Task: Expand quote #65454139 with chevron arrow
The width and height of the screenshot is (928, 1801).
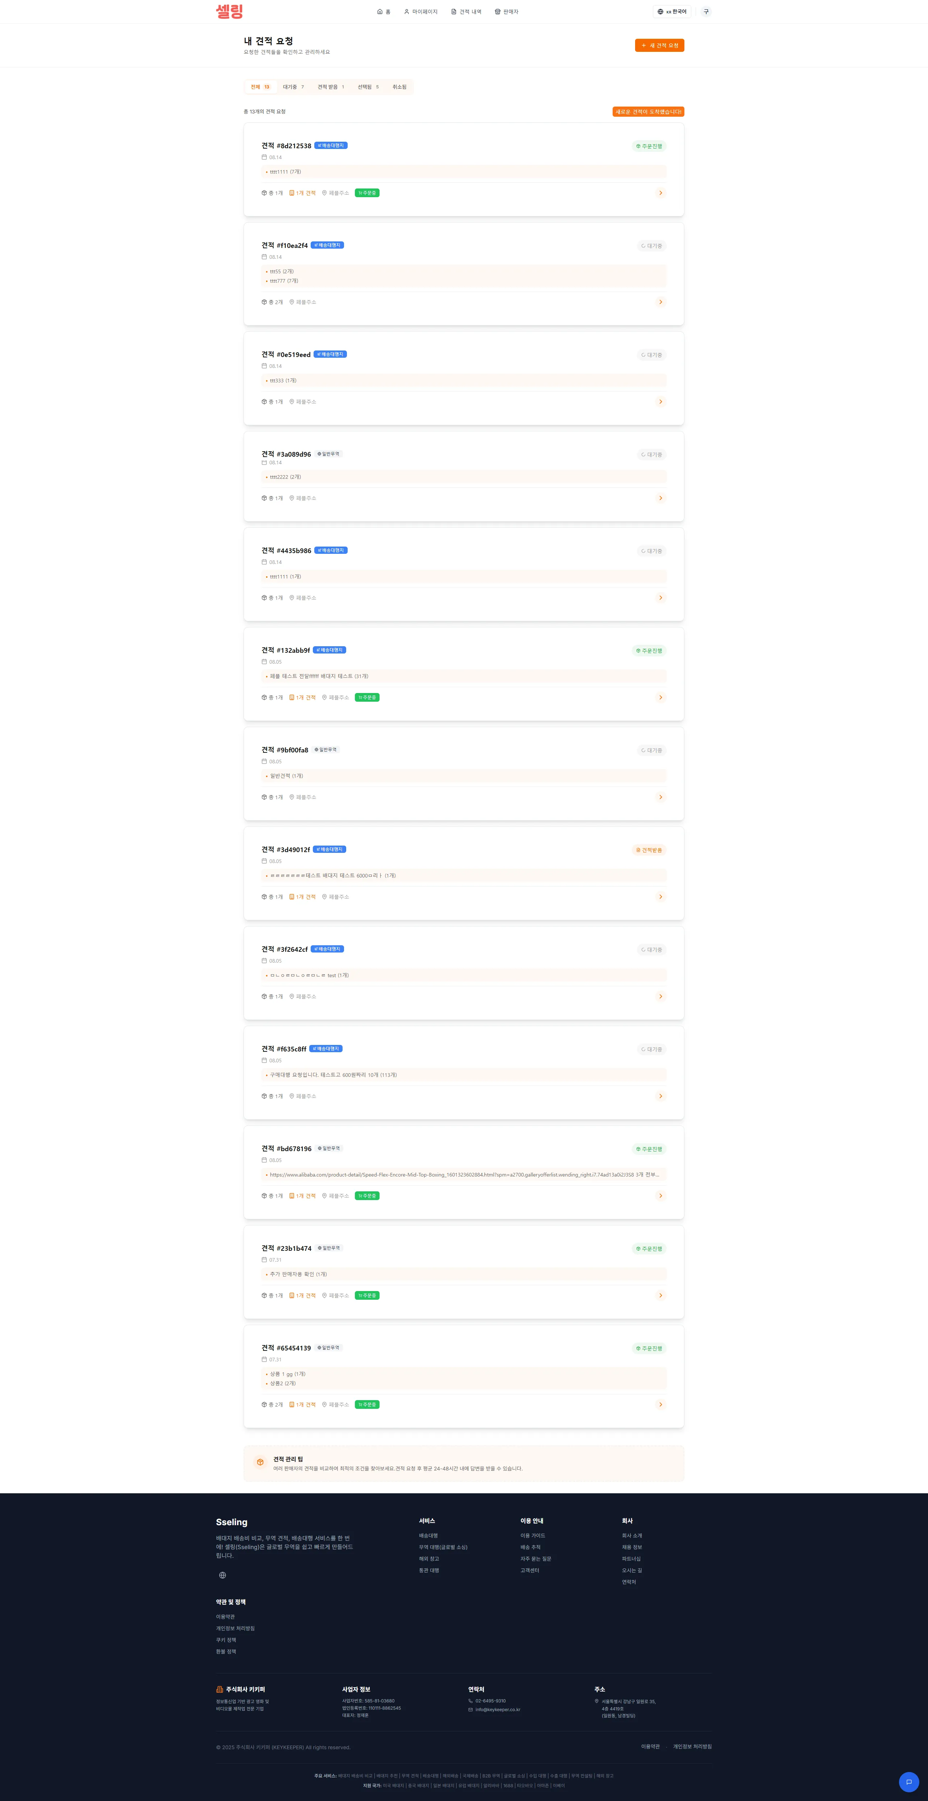Action: 660,1404
